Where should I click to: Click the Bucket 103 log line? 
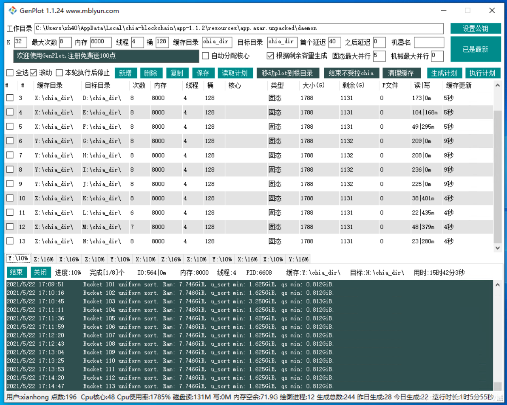point(170,301)
